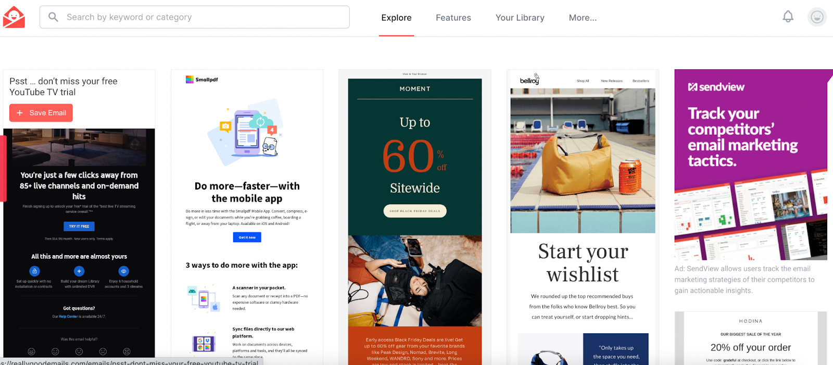
Task: Click the Really Good Emails envelope logo
Action: coord(14,17)
